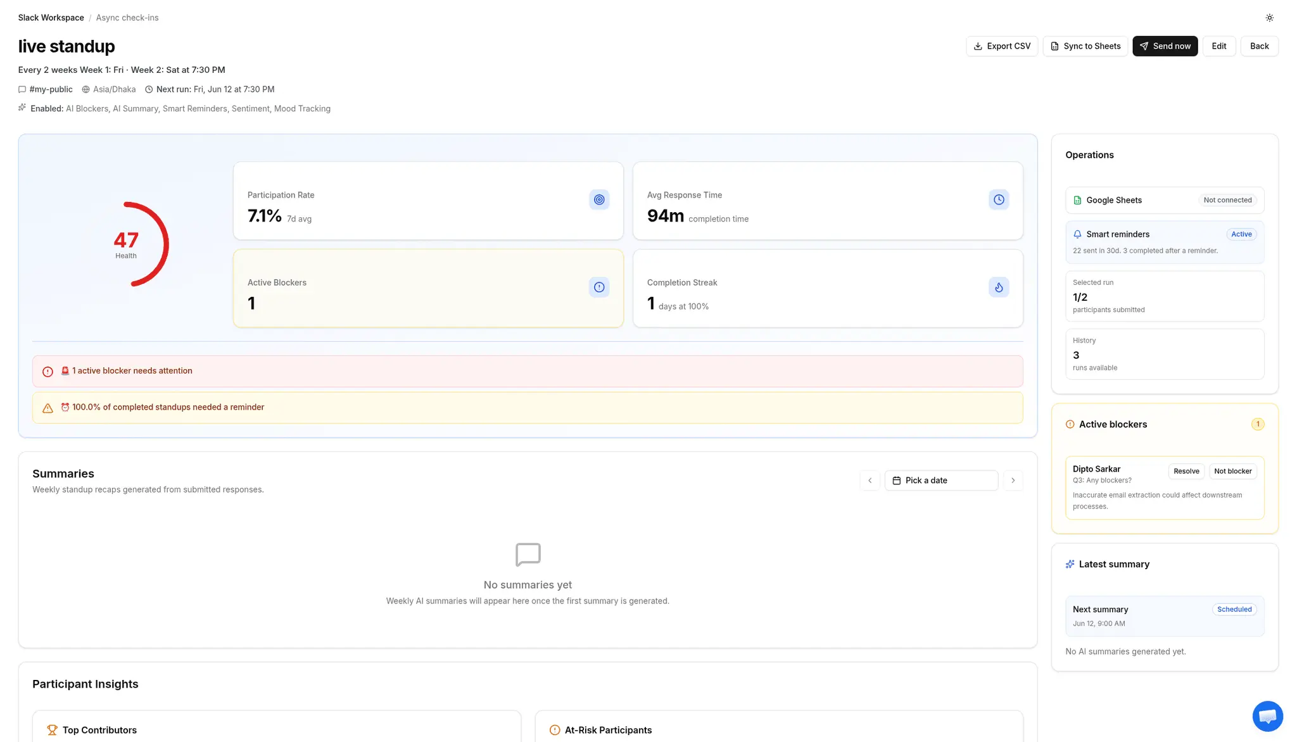1297x742 pixels.
Task: Click the Avg Response Time clock icon
Action: 999,199
